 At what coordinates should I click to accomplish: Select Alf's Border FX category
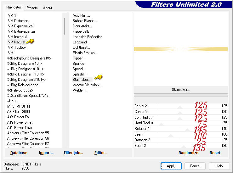(x=18, y=117)
